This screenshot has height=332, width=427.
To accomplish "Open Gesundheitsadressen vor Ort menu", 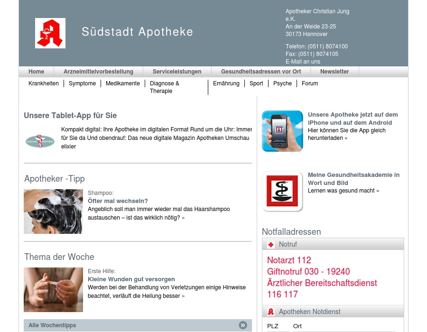I will click(261, 72).
